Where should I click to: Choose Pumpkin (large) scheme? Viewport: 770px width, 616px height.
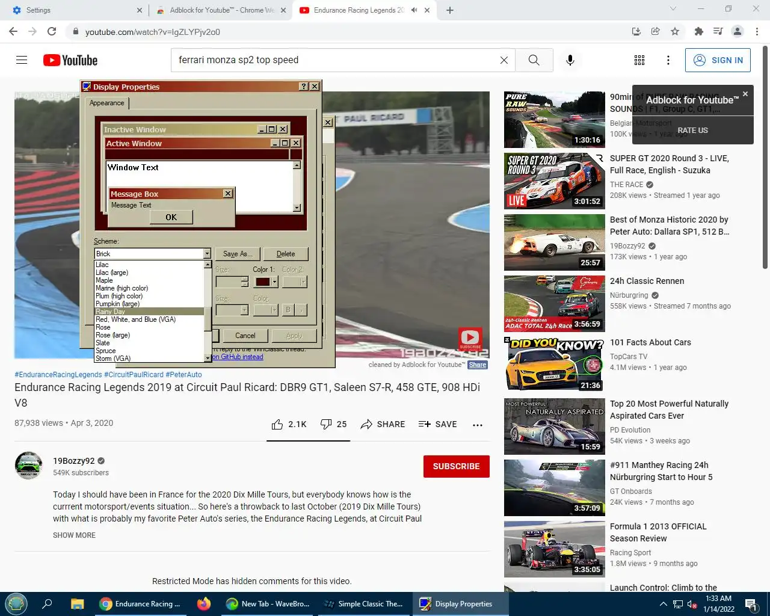[x=149, y=304]
